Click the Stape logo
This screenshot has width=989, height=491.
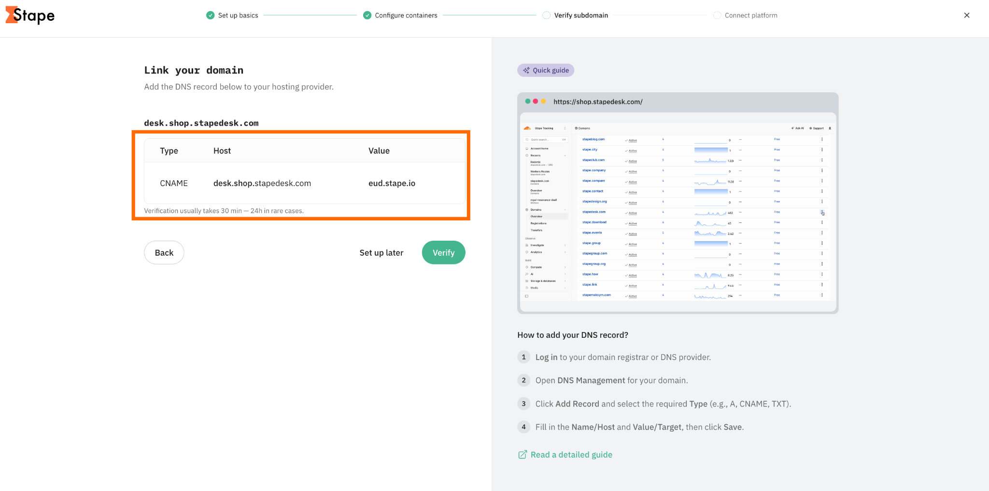pos(30,15)
